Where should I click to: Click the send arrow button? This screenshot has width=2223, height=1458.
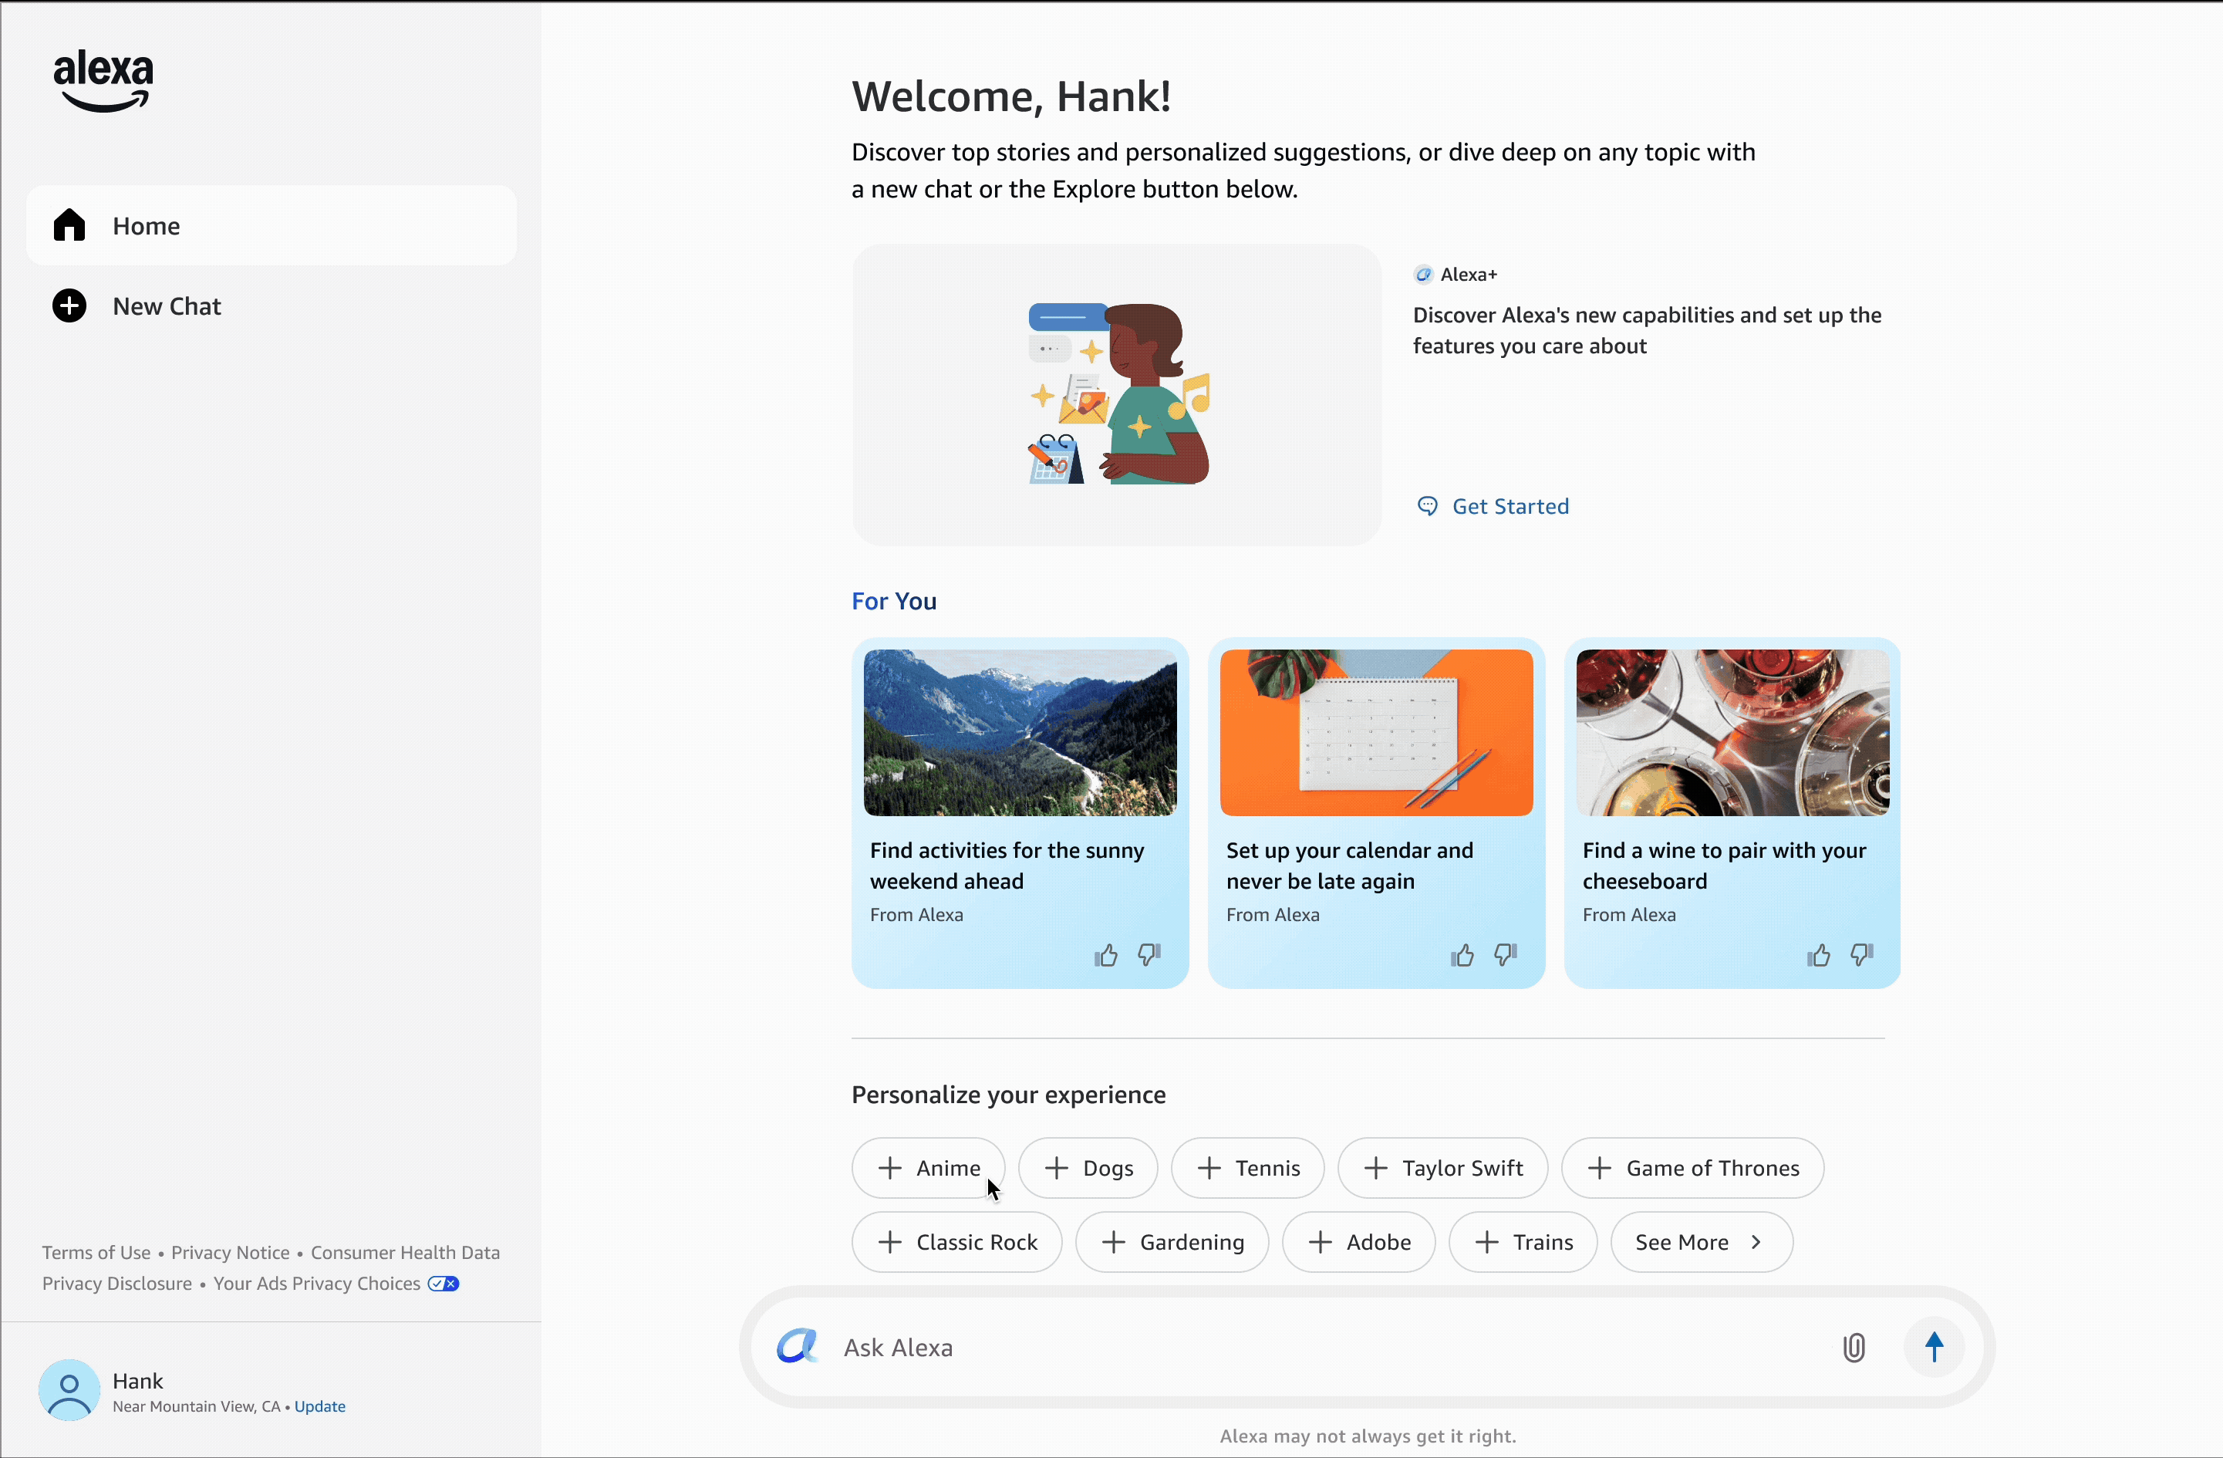click(1935, 1348)
